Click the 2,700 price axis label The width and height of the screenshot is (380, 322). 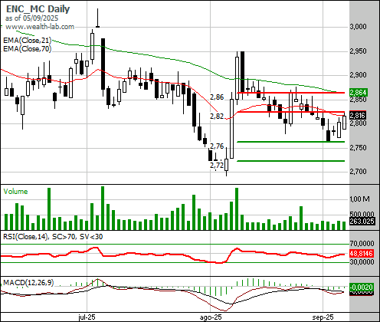click(x=358, y=172)
